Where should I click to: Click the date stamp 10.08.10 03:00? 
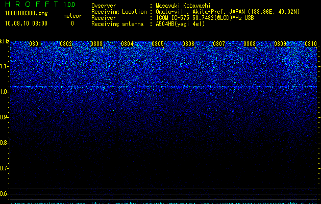click(26, 23)
